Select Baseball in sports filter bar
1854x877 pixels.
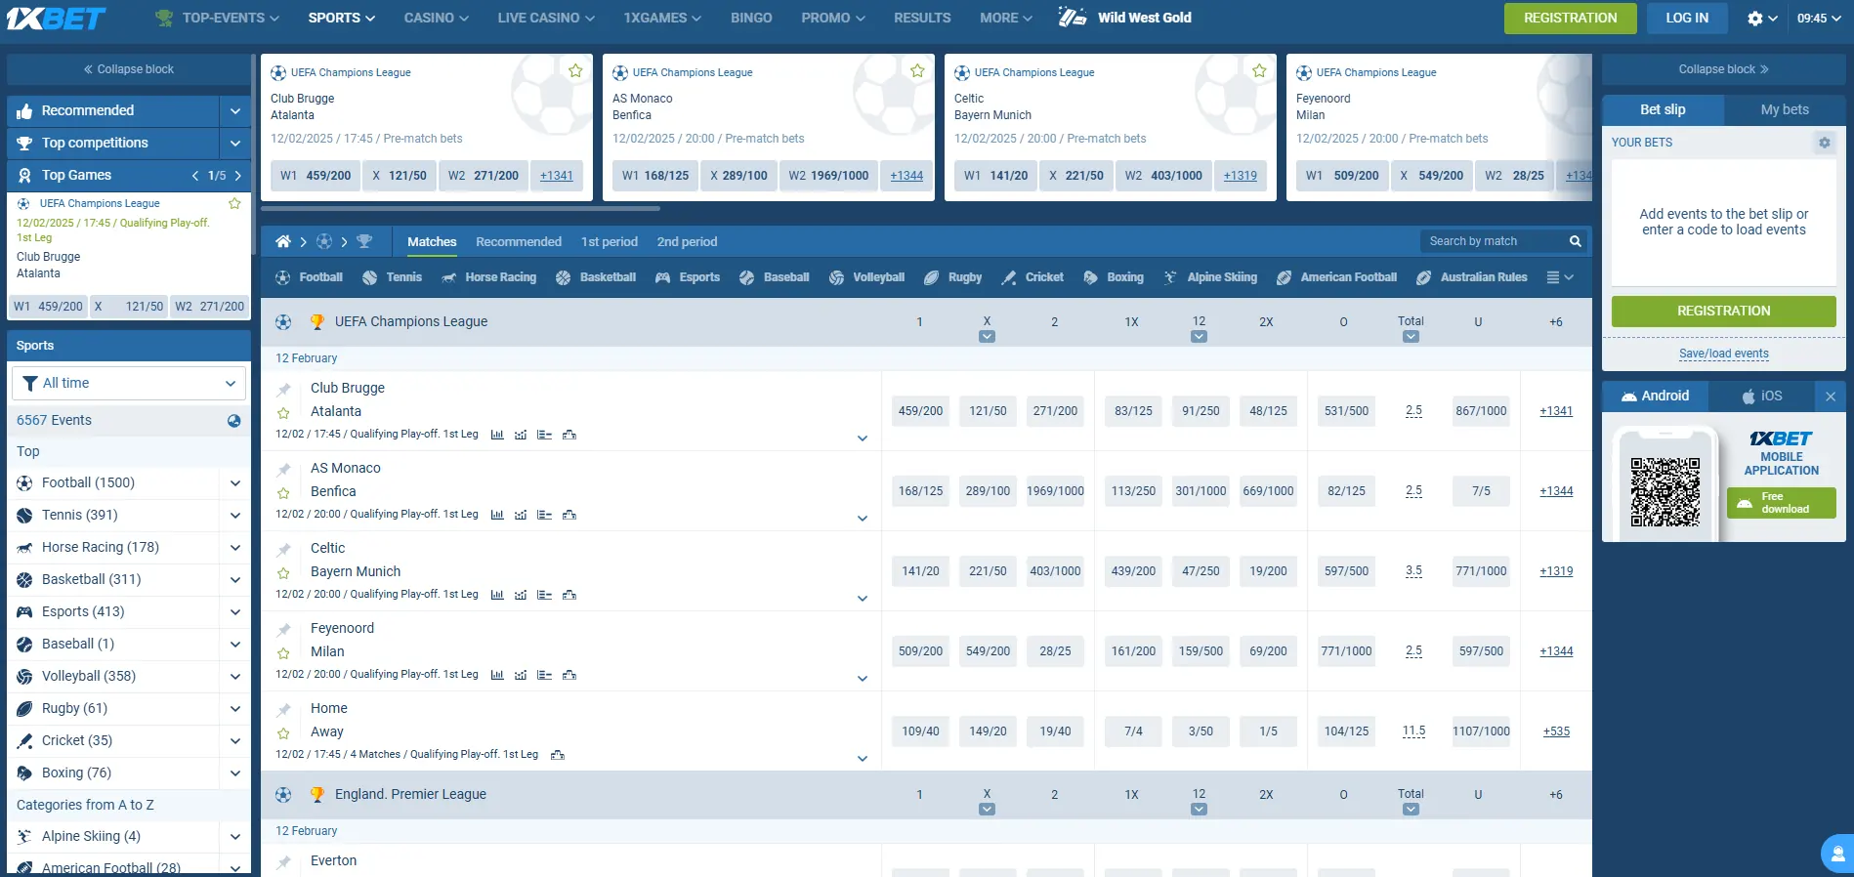pyautogui.click(x=775, y=277)
